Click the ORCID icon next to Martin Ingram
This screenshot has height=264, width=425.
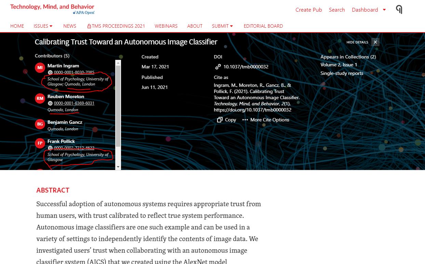pos(50,72)
